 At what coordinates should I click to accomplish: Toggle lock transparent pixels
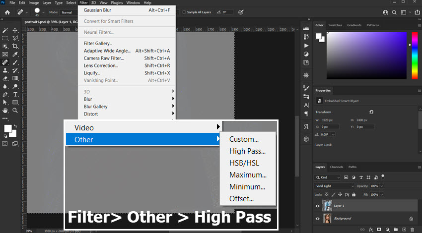click(326, 194)
